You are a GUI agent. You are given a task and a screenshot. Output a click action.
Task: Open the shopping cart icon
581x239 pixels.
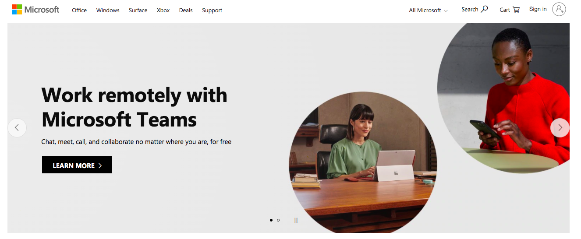click(516, 10)
